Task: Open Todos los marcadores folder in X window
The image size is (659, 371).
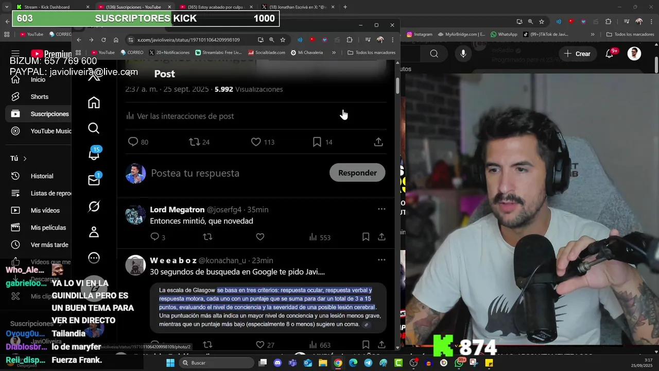Action: tap(371, 53)
